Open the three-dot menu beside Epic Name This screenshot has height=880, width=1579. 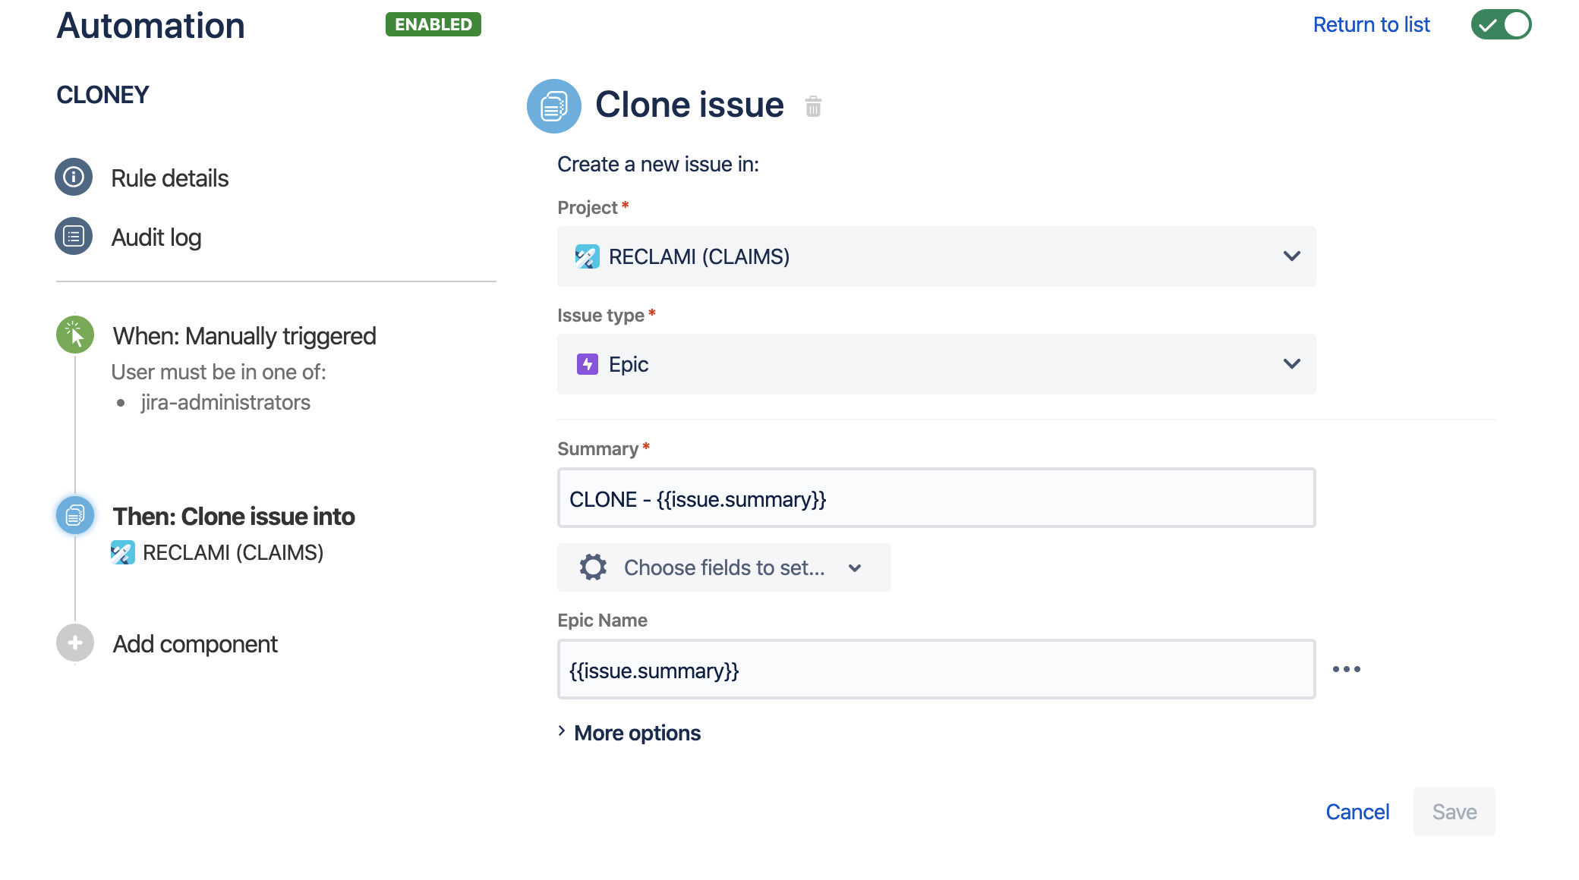[x=1347, y=669]
